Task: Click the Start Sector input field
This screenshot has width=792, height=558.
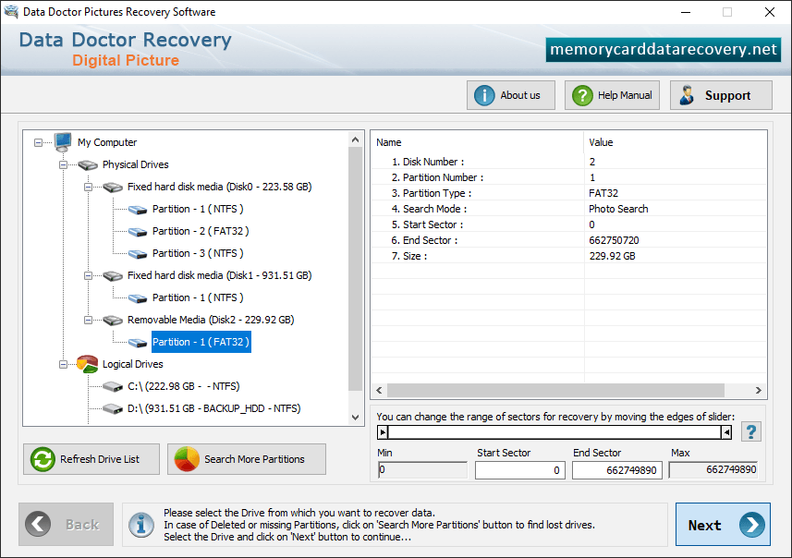Action: (519, 470)
